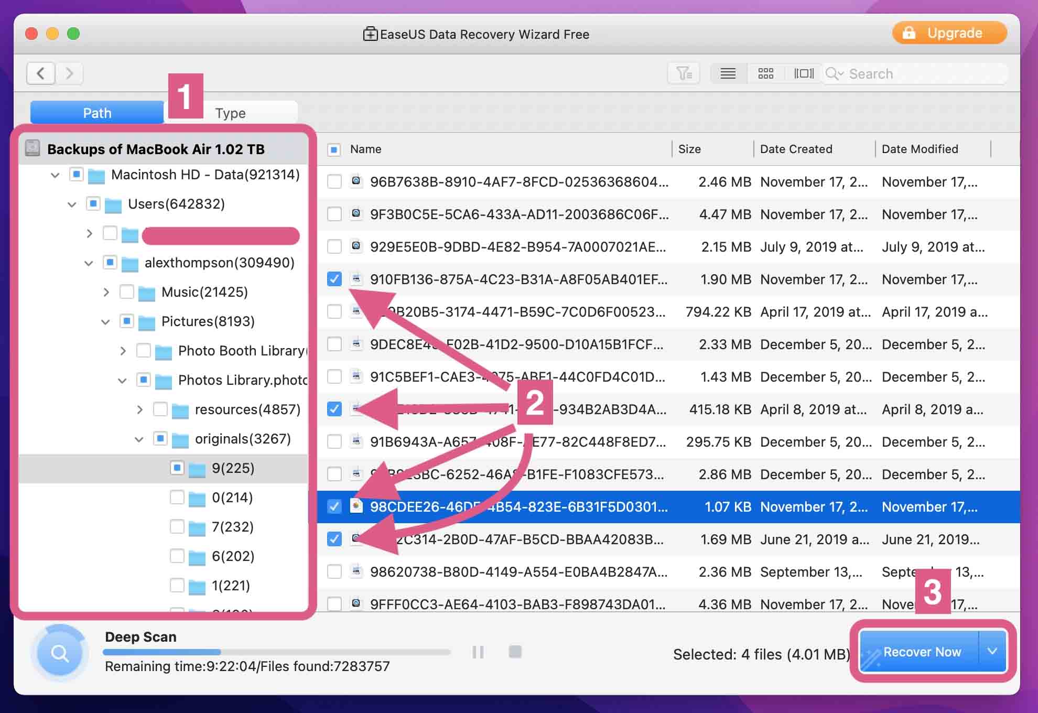Click file icon of 9F3B0C5E-5CA6 row

356,213
